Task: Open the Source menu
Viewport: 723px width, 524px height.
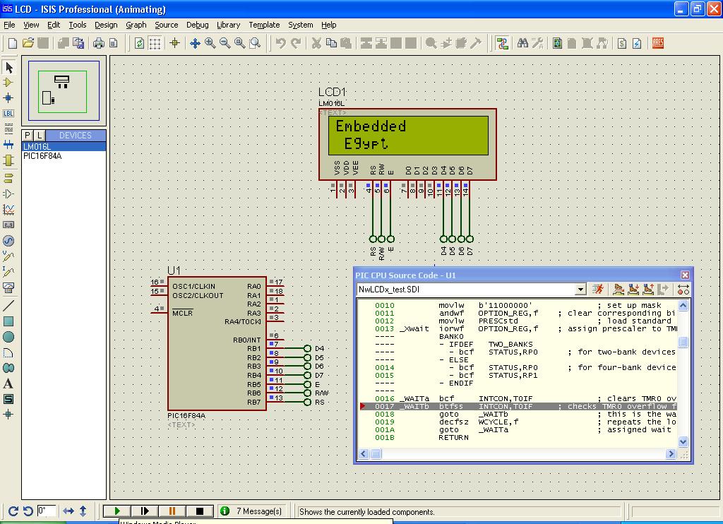Action: coord(167,25)
